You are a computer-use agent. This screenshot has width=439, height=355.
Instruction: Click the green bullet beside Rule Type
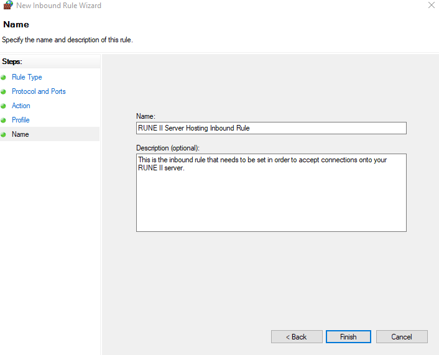4,78
